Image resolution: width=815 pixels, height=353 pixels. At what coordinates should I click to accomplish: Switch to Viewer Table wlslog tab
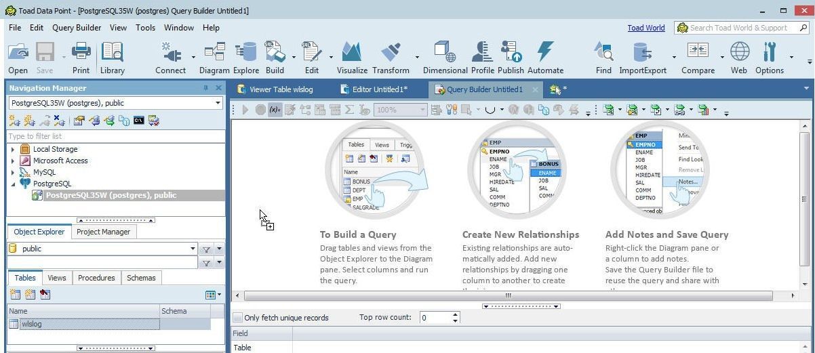pos(275,89)
